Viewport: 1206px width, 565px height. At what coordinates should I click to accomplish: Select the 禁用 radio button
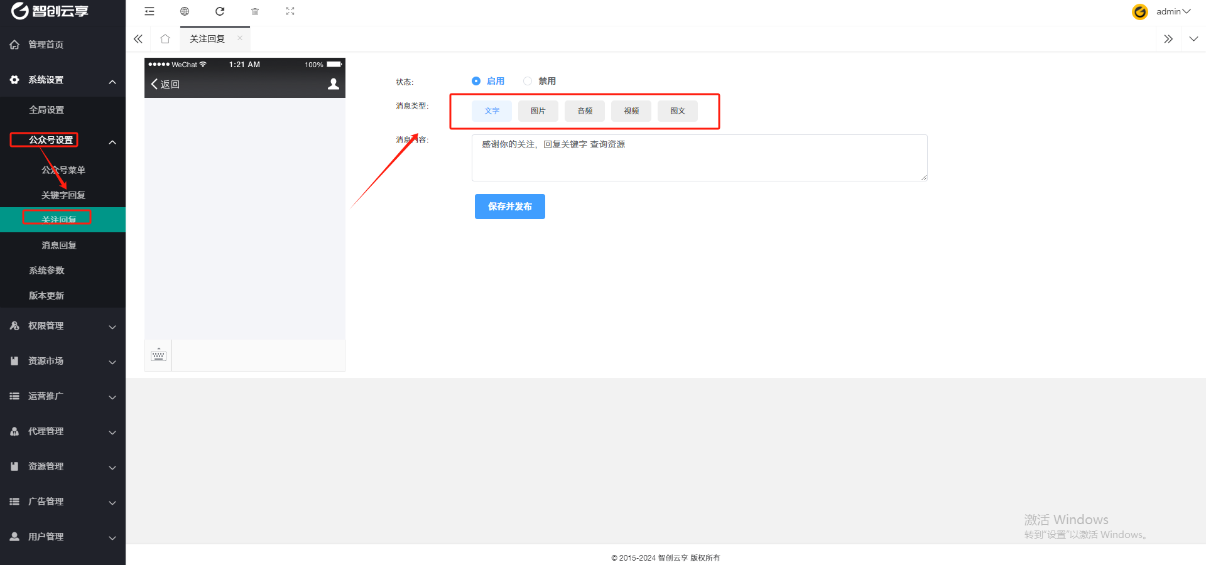[528, 81]
